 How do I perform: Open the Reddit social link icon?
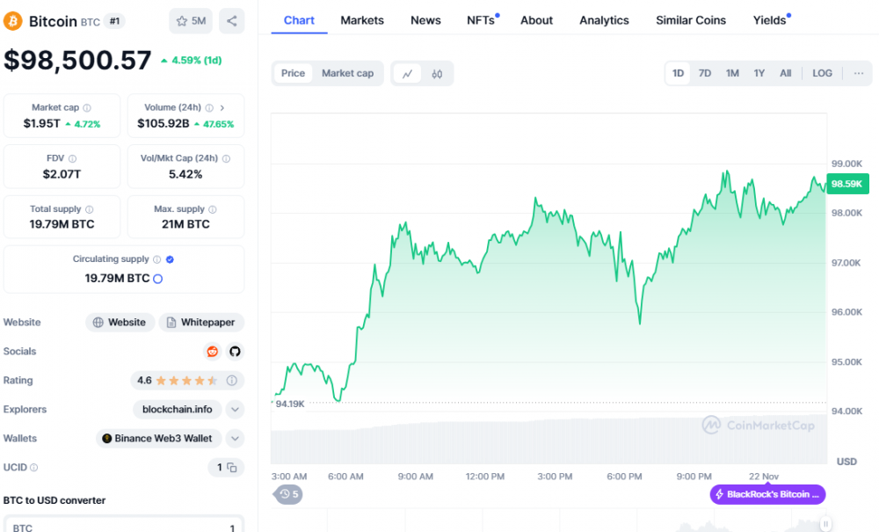(x=212, y=352)
